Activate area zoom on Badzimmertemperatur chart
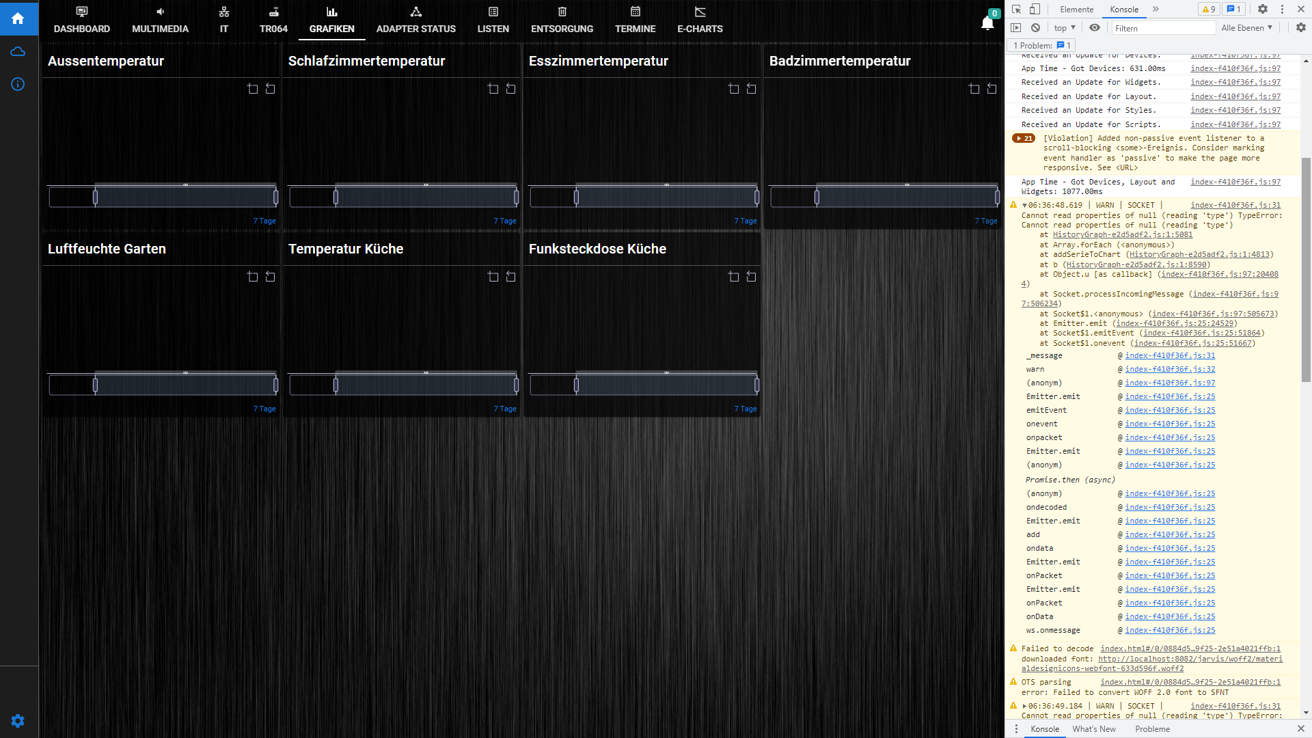Viewport: 1312px width, 738px height. coord(974,89)
